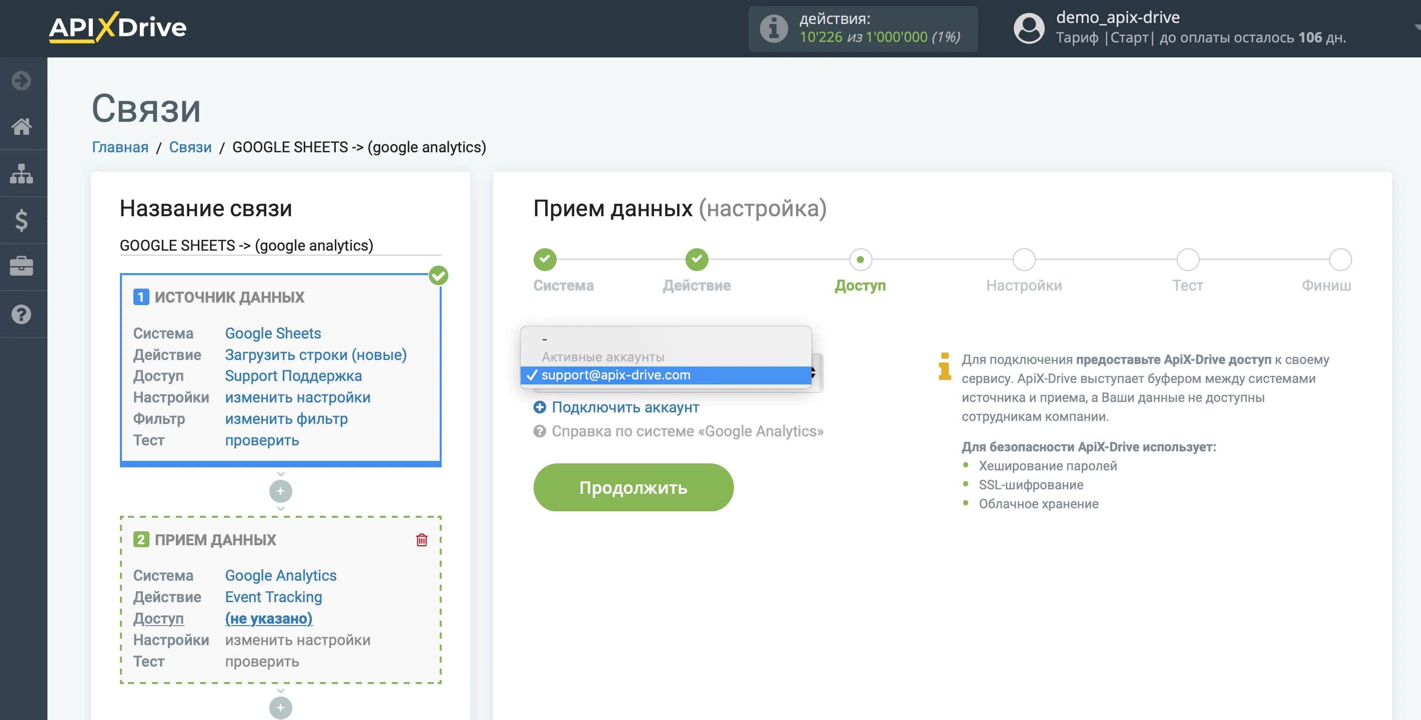
Task: Click the account select stepper arrows
Action: 813,373
